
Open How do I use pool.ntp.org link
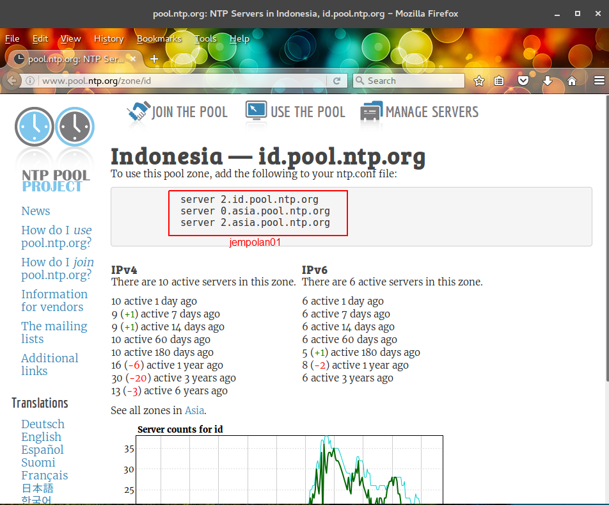click(57, 236)
